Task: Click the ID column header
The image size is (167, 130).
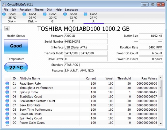Action: (x=14, y=78)
